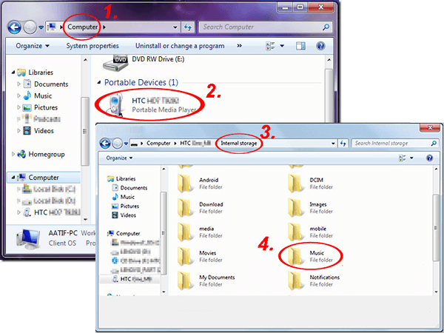Open the DCIM folder

click(310, 183)
